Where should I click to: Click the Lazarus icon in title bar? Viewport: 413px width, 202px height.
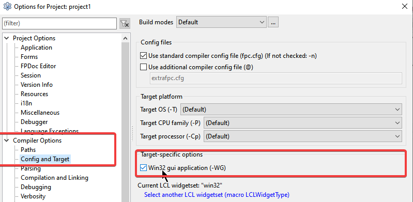[7, 6]
